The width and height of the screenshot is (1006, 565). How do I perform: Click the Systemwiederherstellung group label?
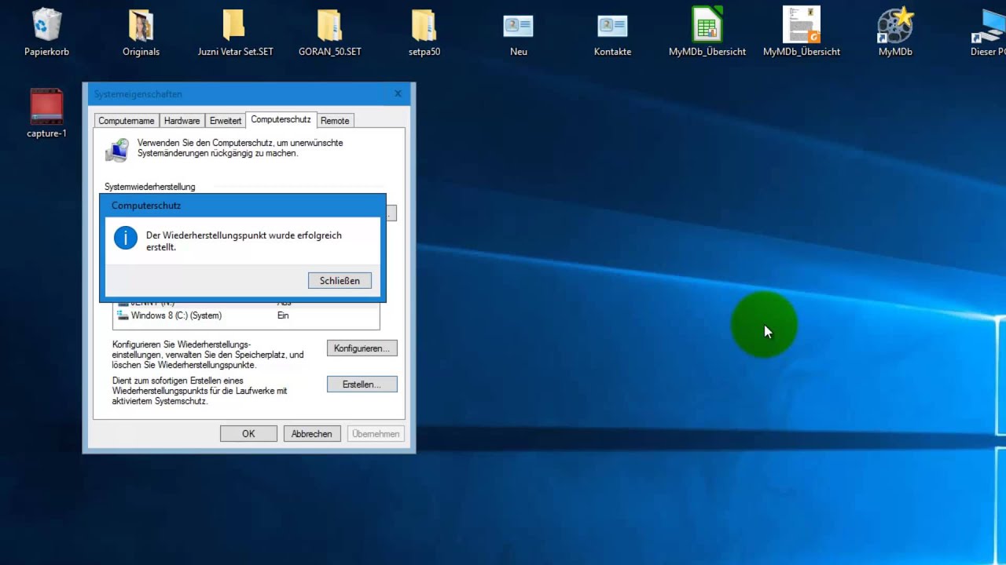[x=150, y=187]
